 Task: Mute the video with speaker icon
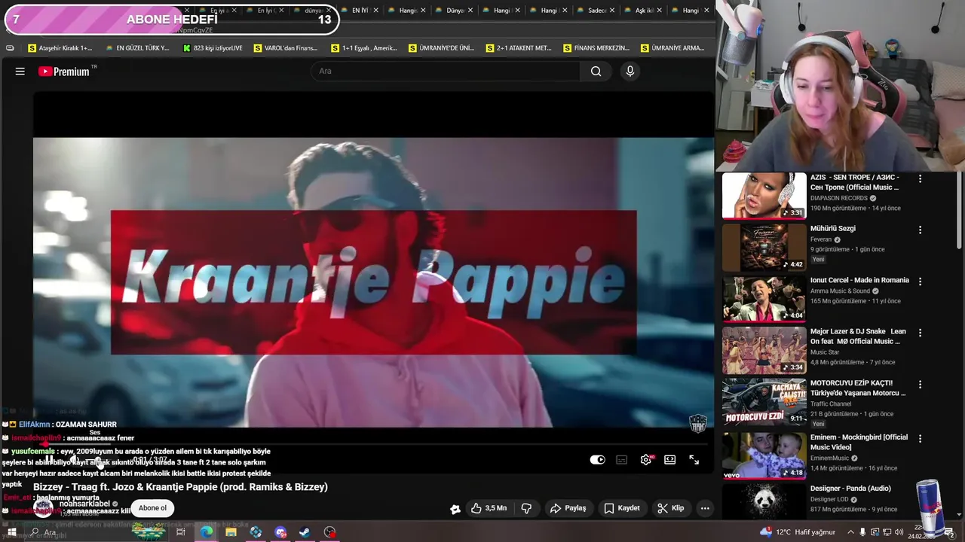click(x=75, y=459)
